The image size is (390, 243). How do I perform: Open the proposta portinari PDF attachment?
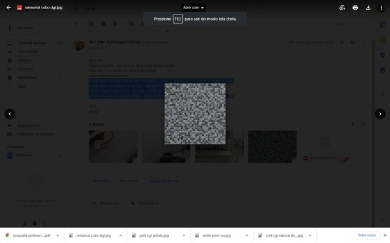point(325,146)
